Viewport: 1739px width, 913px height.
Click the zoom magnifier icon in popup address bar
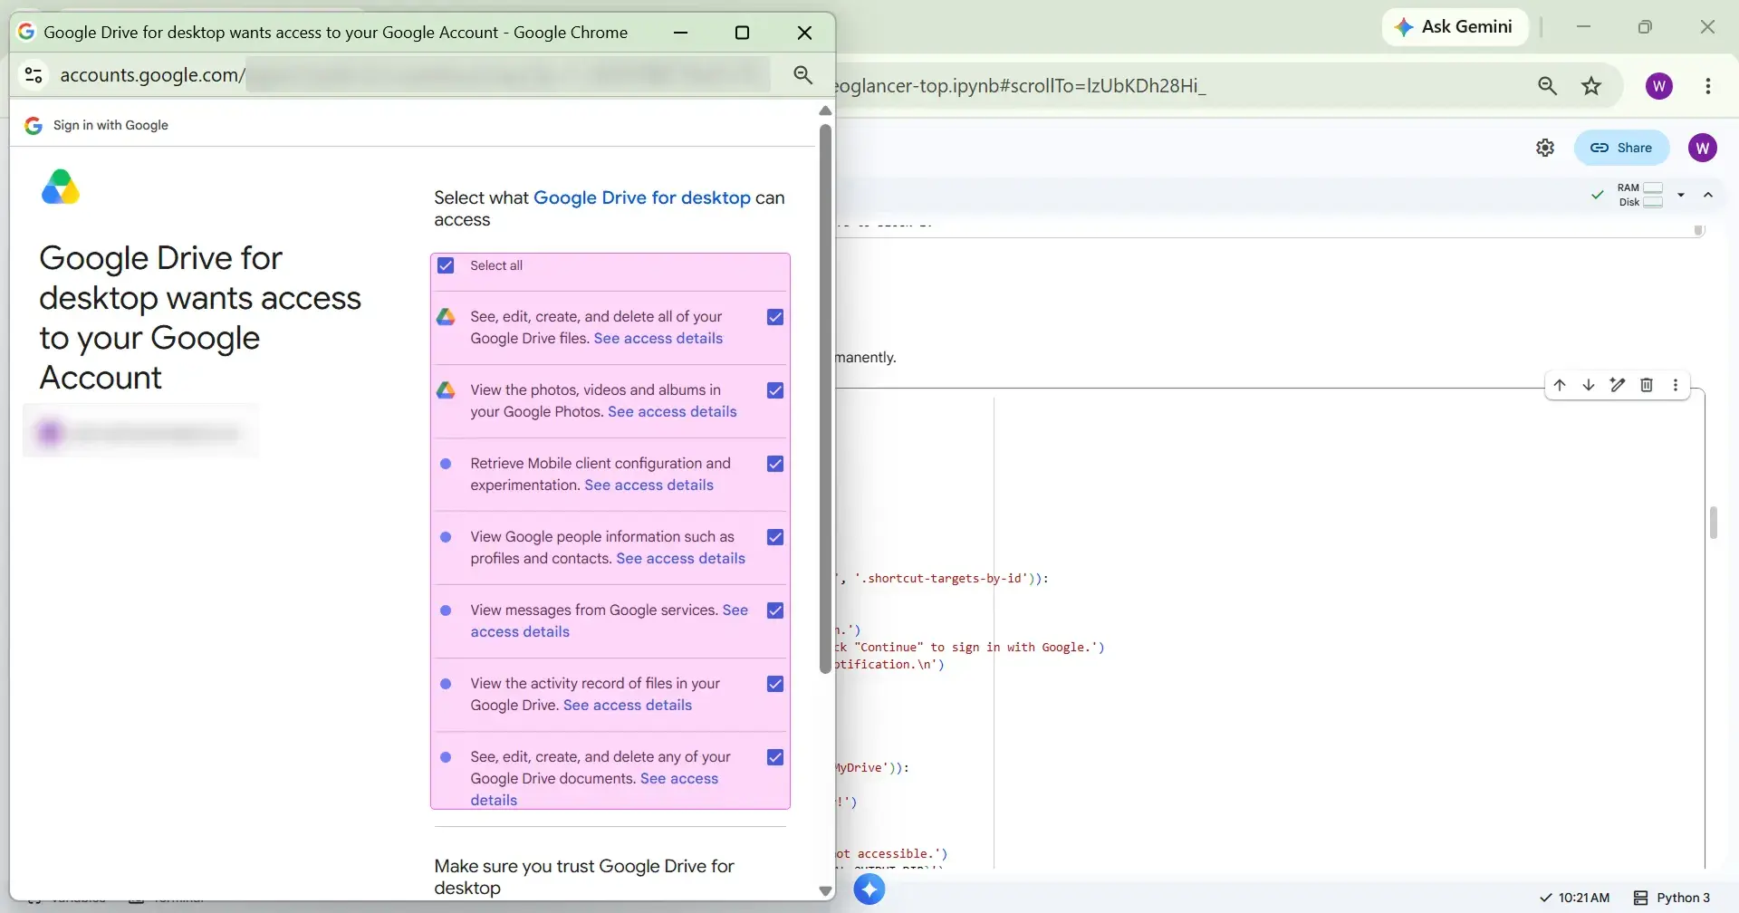coord(803,75)
